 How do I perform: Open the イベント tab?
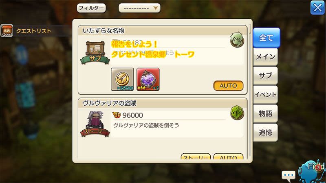266,95
